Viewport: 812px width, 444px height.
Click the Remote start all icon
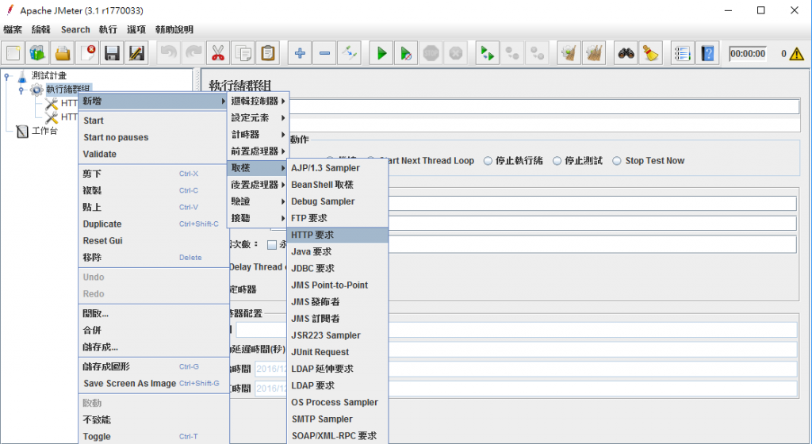point(488,53)
